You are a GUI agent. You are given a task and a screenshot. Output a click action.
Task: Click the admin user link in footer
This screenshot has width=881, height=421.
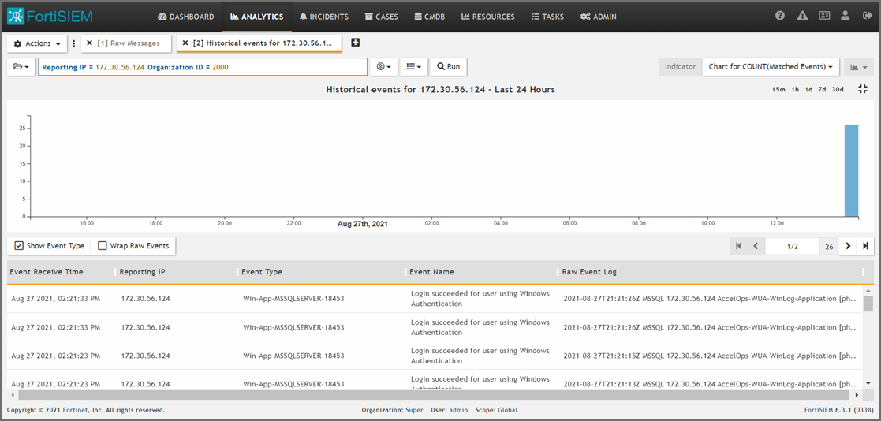tap(458, 410)
